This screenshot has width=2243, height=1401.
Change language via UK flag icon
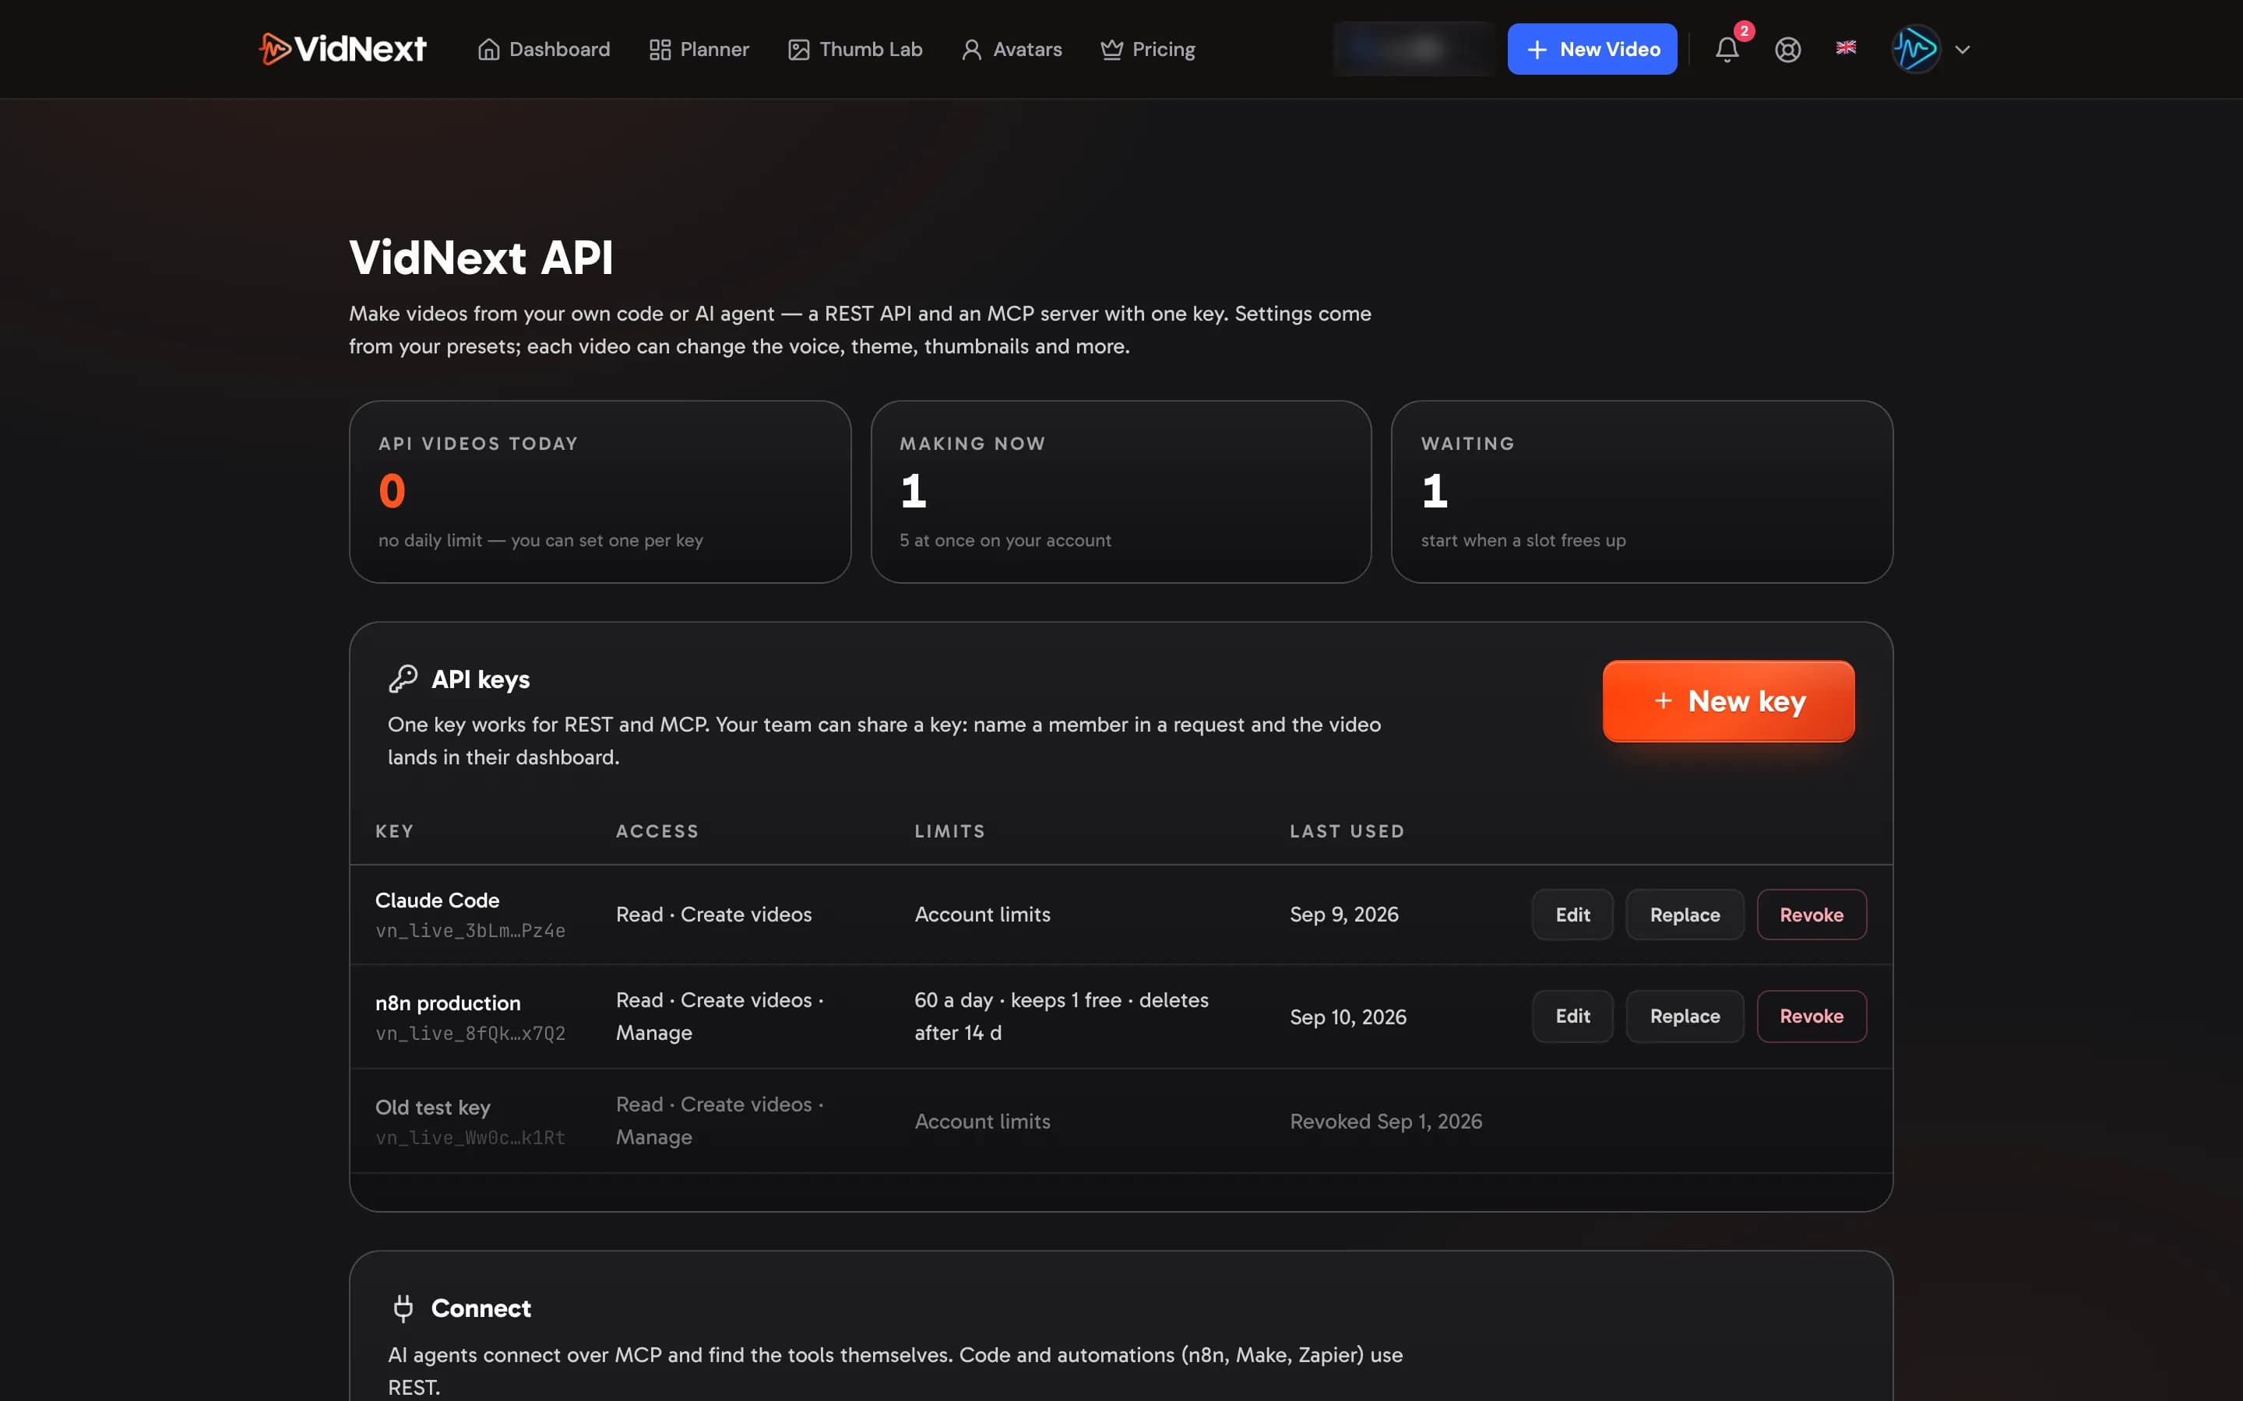click(x=1845, y=47)
